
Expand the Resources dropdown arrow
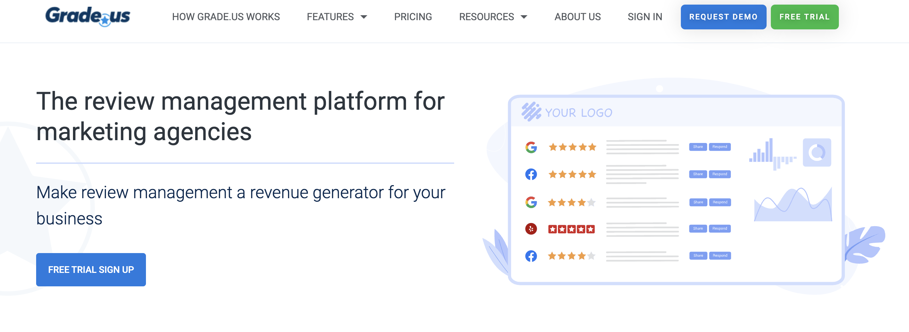coord(524,17)
